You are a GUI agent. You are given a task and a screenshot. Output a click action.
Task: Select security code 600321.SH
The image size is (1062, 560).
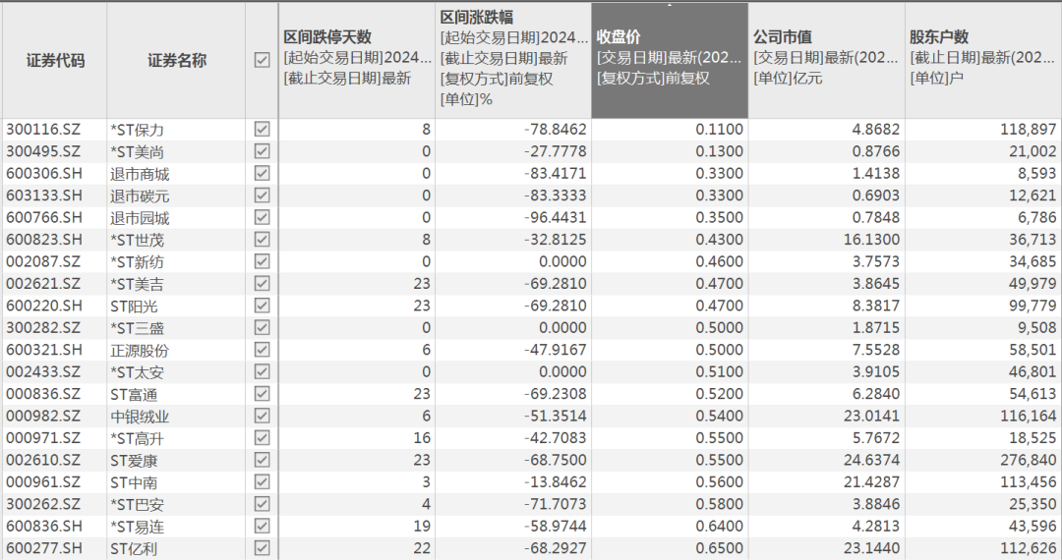(44, 350)
